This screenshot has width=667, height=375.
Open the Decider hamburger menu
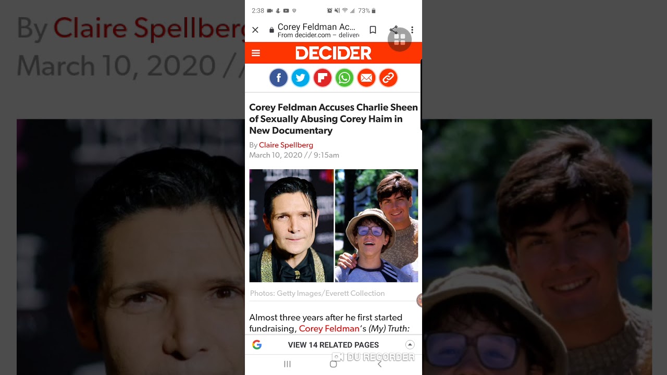point(256,53)
